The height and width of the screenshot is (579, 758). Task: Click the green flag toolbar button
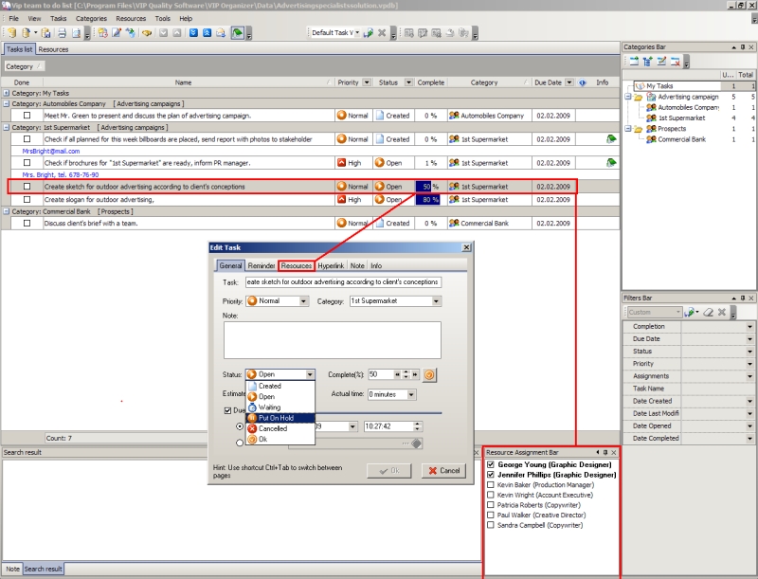pyautogui.click(x=237, y=33)
